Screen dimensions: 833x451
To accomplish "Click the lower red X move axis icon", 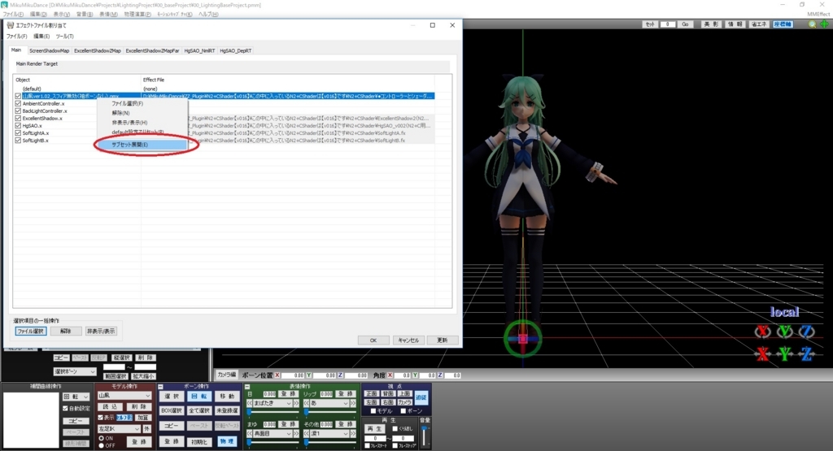I will 763,354.
